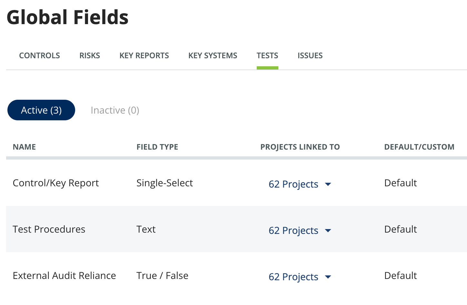
Task: Select the Active (3) filter pill
Action: click(x=41, y=110)
